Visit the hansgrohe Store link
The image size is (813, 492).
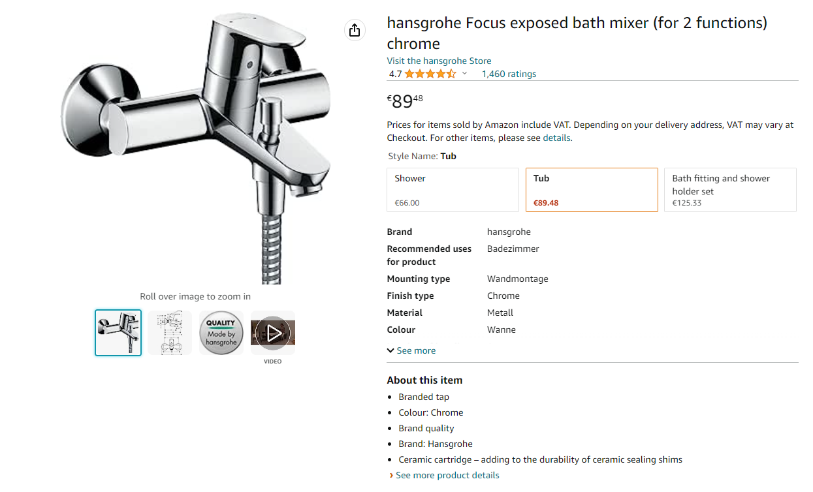tap(439, 61)
